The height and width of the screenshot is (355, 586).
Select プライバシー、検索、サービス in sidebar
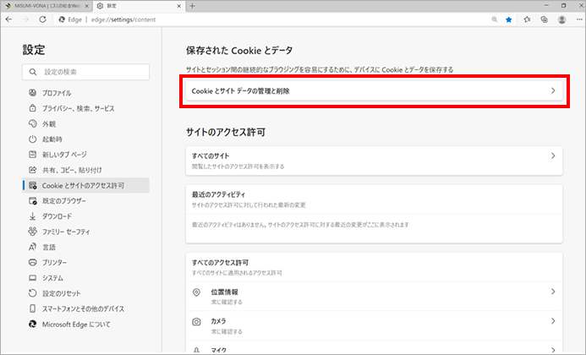78,108
